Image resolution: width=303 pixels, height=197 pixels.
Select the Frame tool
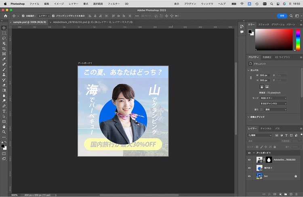tap(4, 54)
